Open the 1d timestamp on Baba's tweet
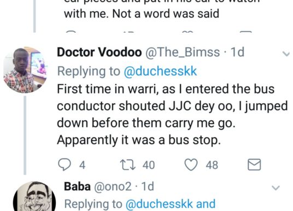The width and height of the screenshot is (293, 211). pos(148,186)
